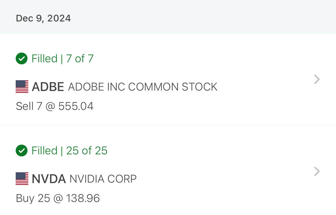Click the 'Filled' status word on NVDA order
Image resolution: width=336 pixels, height=215 pixels.
point(44,151)
